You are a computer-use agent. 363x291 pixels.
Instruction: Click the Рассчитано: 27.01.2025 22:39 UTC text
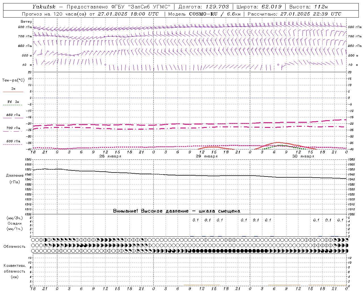point(294,14)
